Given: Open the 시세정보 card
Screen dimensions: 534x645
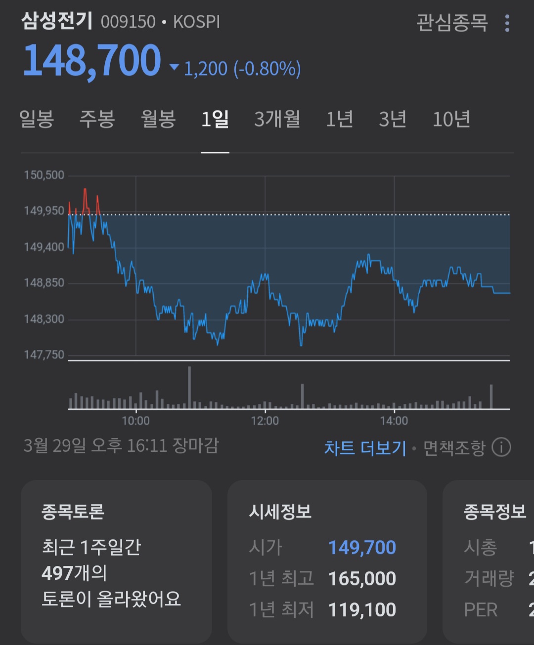Looking at the screenshot, I should [327, 562].
